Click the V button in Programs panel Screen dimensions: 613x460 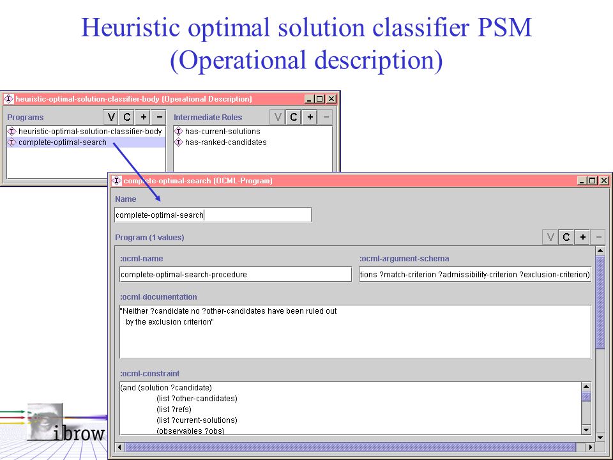pyautogui.click(x=111, y=117)
